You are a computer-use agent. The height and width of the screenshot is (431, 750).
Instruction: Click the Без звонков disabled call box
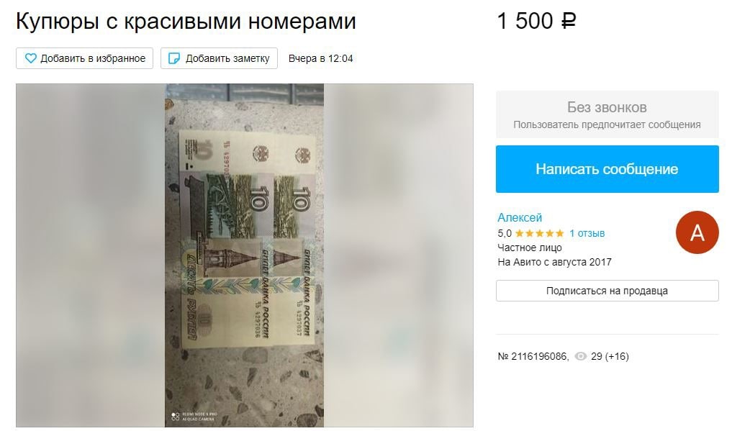[607, 115]
